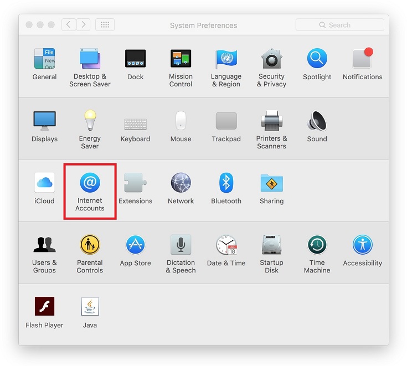Click the Show All grid button
Image resolution: width=407 pixels, height=366 pixels.
105,25
